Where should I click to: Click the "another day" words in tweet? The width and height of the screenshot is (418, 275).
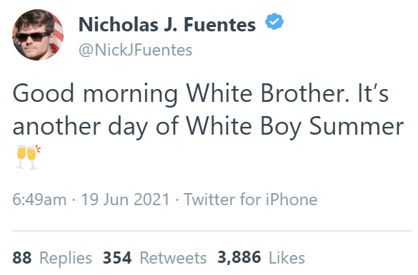[80, 128]
